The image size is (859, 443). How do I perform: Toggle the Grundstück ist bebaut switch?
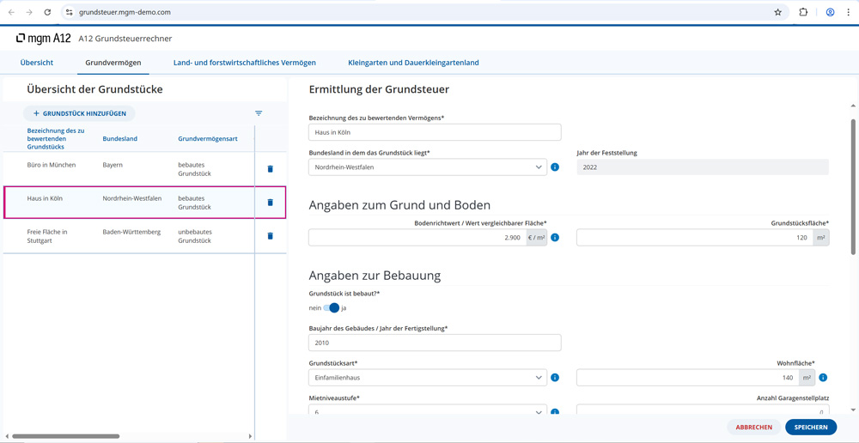point(332,308)
